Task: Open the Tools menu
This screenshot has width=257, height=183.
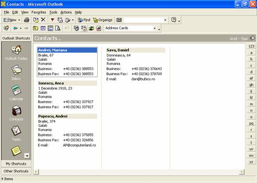Action: (x=53, y=12)
